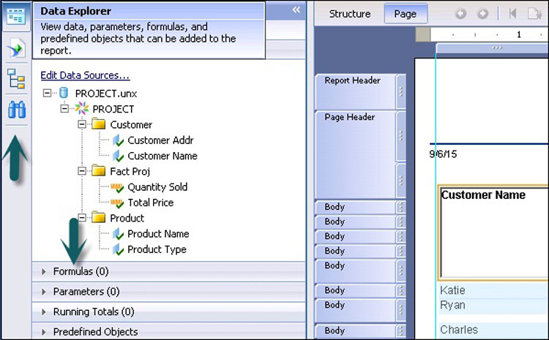Click the next page round arrow

coord(482,14)
